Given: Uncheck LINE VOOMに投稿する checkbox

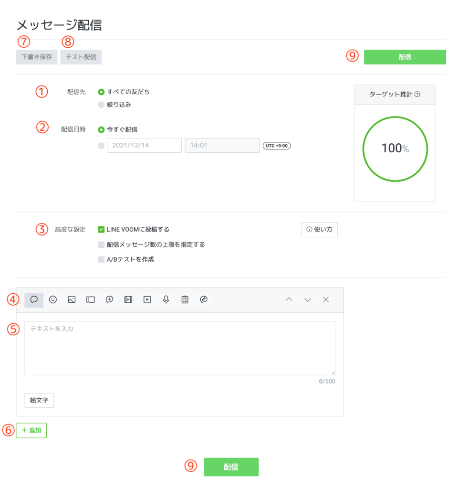Looking at the screenshot, I should (x=101, y=230).
